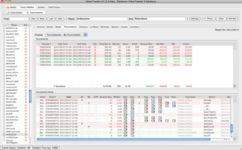
Task: Click the first flop card of hand 42o
Action: [x=146, y=103]
